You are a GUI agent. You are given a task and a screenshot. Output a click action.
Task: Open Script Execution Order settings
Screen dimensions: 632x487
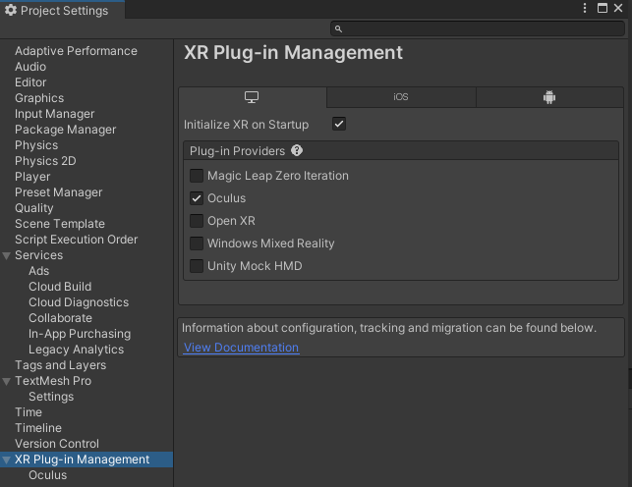pos(77,239)
